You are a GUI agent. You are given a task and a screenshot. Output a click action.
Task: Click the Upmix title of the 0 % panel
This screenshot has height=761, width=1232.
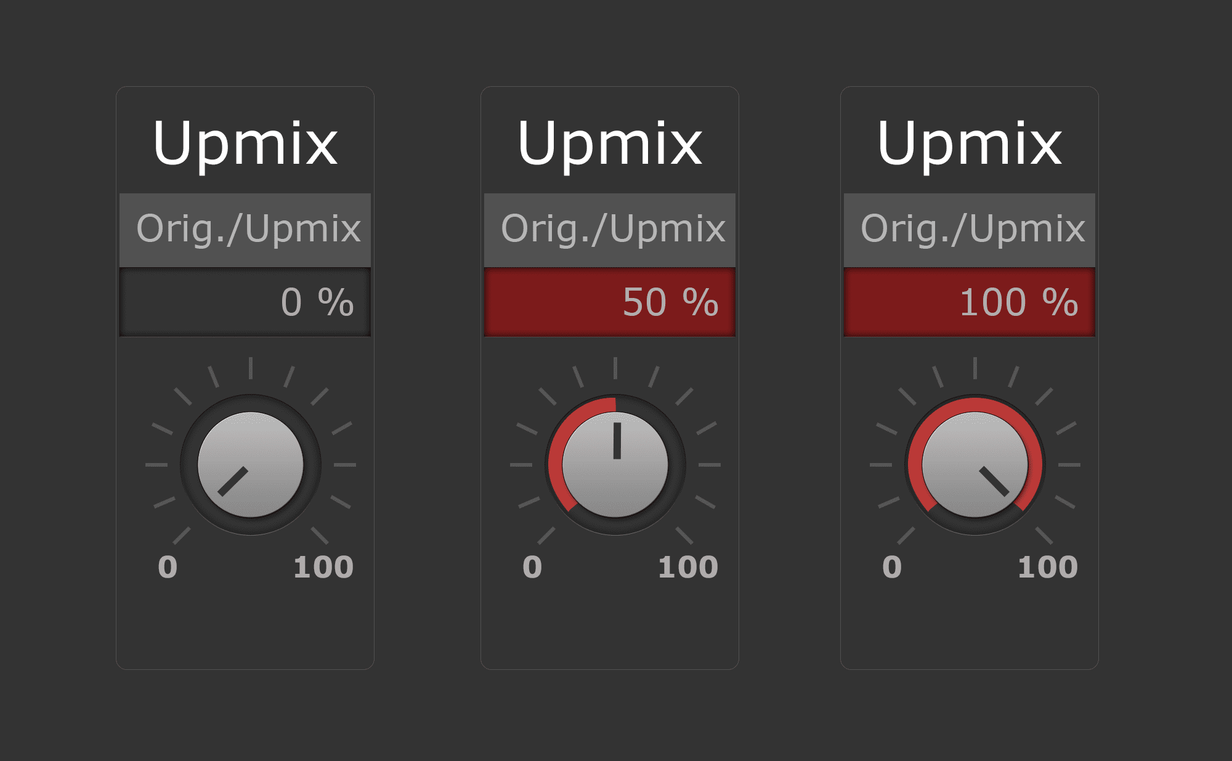(245, 145)
